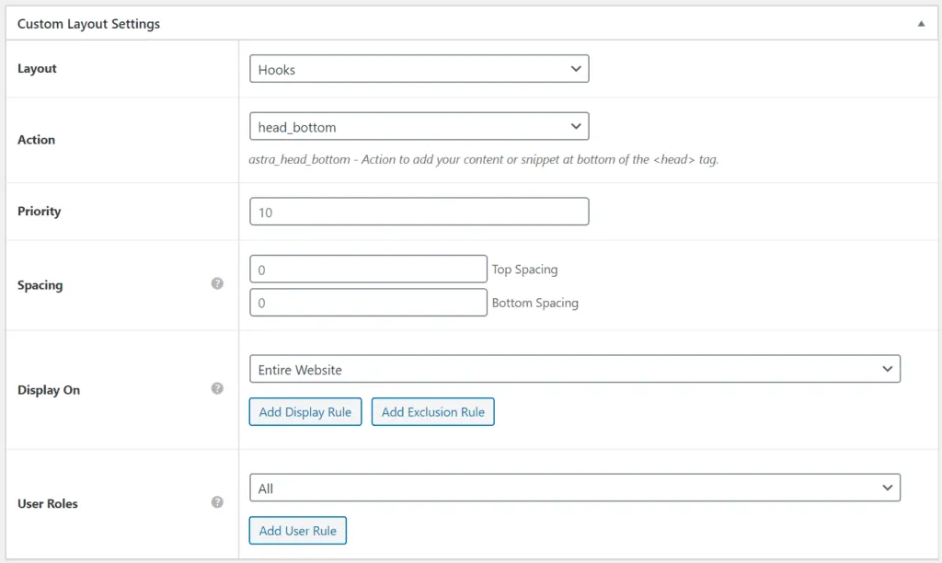Click the Spacing row label

point(40,285)
